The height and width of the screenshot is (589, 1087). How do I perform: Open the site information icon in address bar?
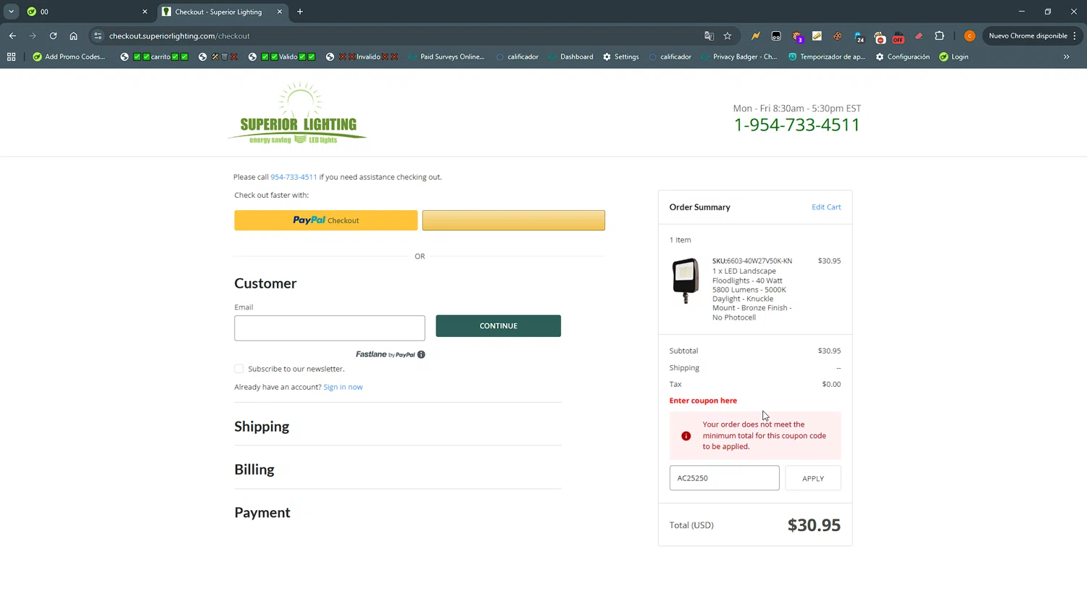coord(98,35)
